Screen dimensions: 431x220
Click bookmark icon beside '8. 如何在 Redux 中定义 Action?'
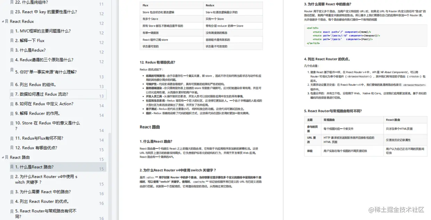pos(12,104)
